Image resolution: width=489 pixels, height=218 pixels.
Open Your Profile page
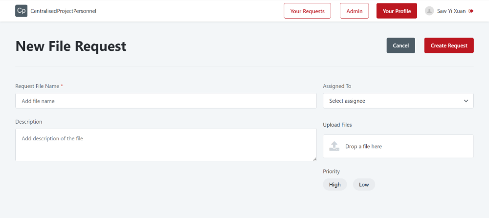(397, 11)
